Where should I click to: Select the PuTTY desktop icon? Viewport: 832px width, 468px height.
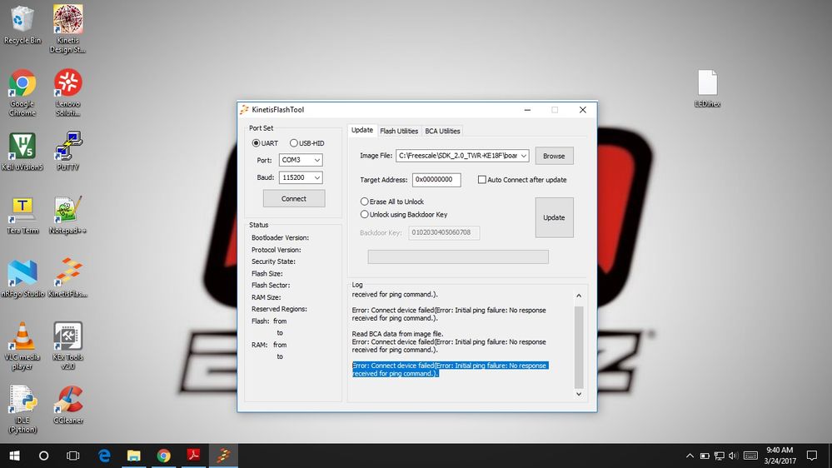[x=68, y=152]
